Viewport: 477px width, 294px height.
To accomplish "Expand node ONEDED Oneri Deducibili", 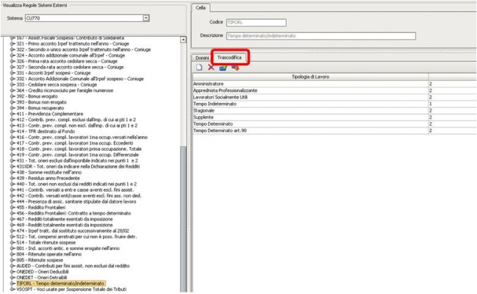I will (12, 272).
